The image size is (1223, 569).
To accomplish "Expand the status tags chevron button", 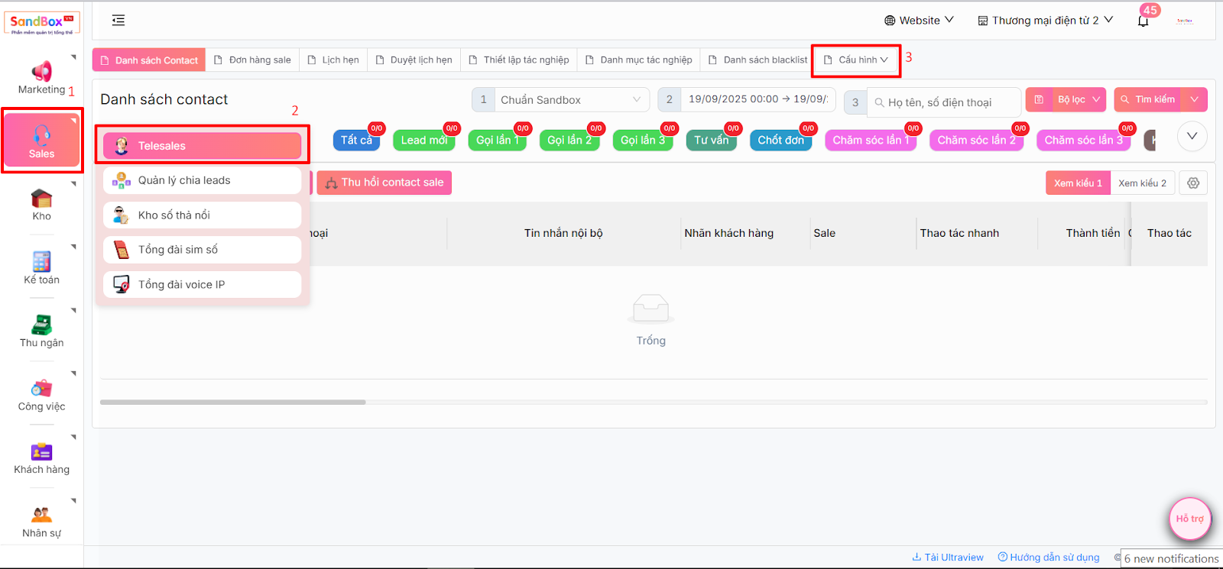I will (1192, 136).
